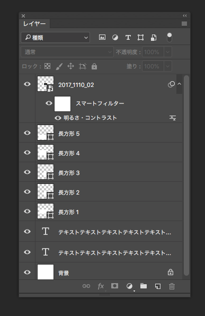Click smart filters indicator on 2017_1110_02

click(171, 84)
